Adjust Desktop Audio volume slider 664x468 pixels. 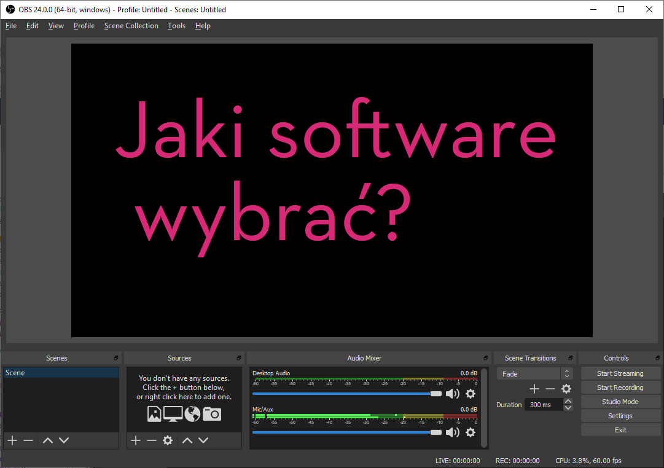(347, 394)
